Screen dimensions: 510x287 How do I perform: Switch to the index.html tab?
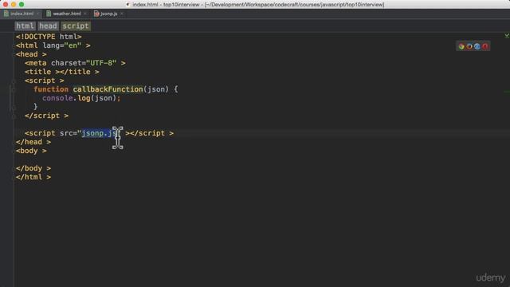click(22, 14)
